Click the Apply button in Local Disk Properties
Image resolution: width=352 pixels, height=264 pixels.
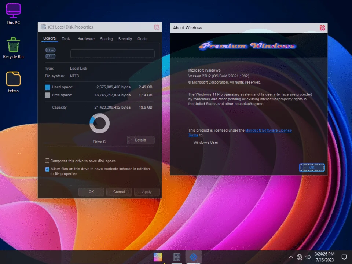[147, 192]
